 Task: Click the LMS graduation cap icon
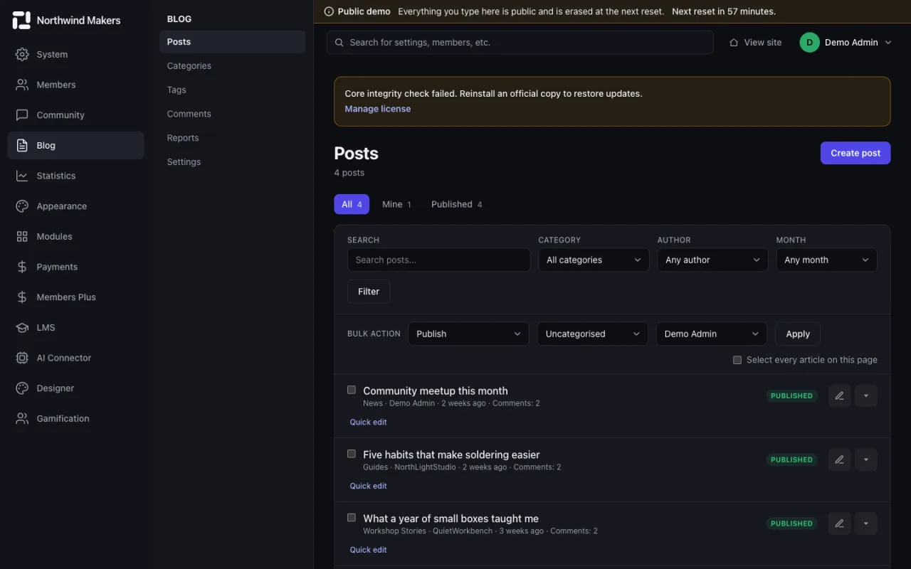point(22,327)
